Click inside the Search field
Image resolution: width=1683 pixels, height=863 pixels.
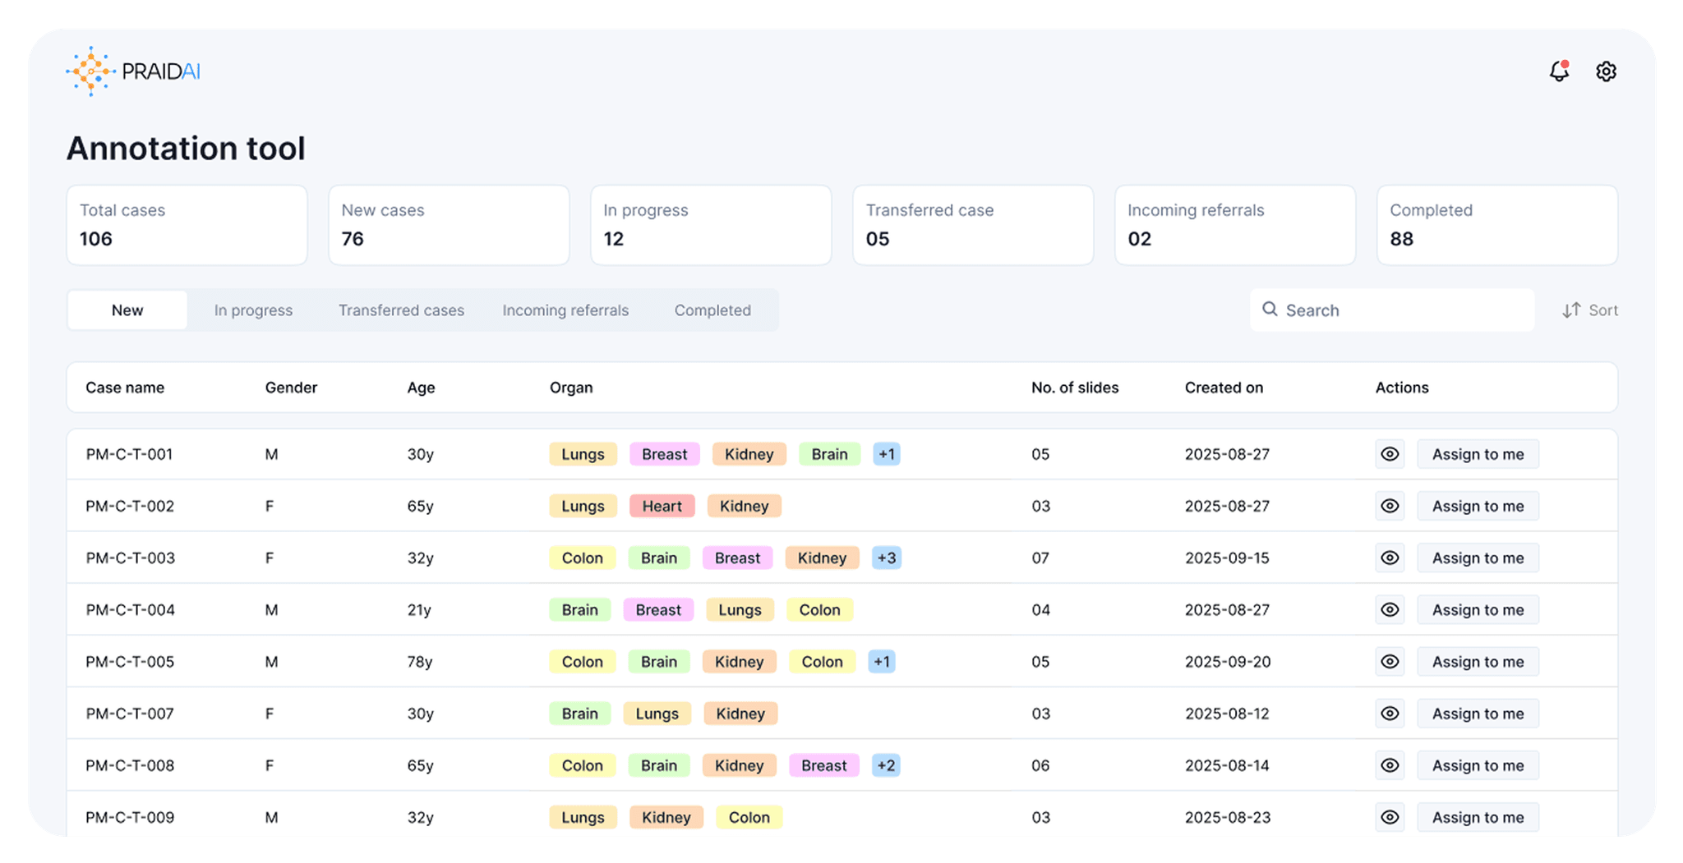[x=1397, y=310]
